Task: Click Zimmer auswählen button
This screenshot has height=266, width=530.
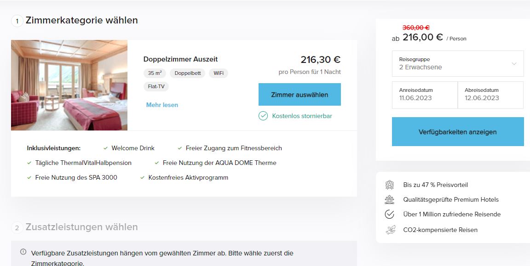Action: [300, 95]
